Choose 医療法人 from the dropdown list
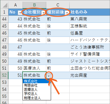 point(37,90)
